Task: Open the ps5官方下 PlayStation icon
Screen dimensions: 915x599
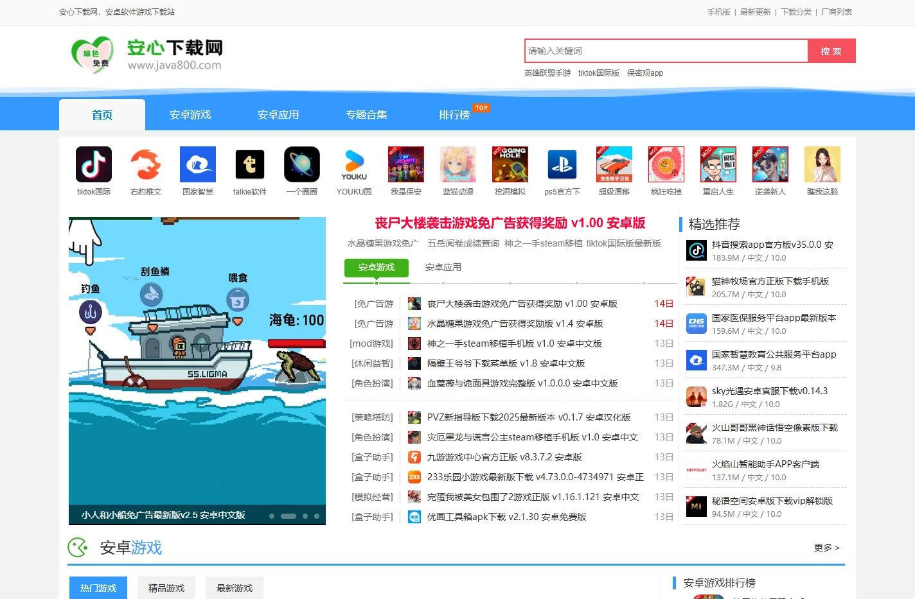Action: pos(562,164)
